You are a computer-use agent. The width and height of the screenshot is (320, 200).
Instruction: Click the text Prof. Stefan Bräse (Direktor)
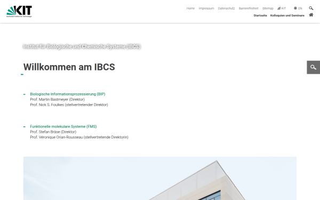pos(53,132)
